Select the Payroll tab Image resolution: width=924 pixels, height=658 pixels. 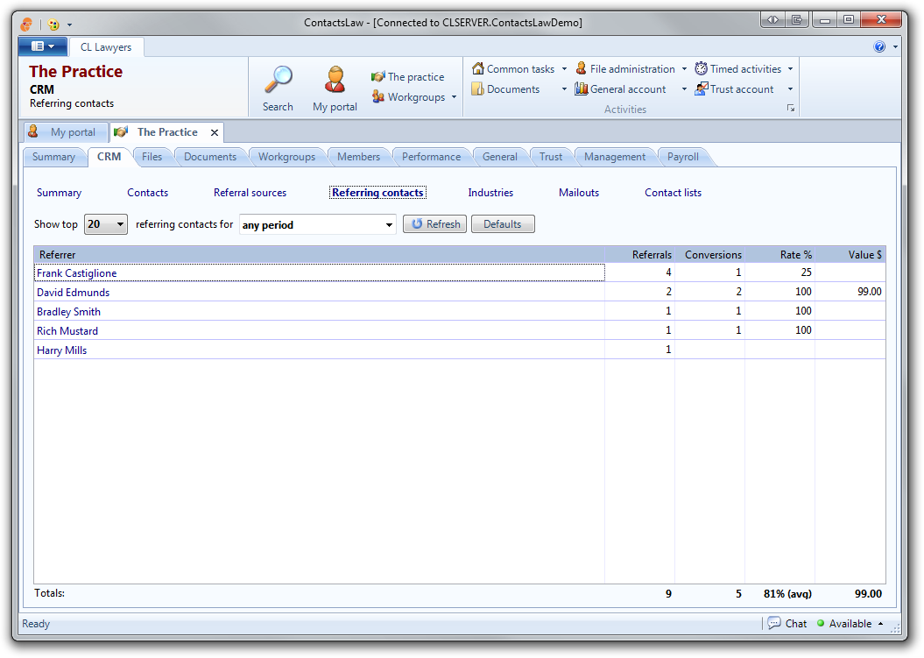(x=683, y=157)
